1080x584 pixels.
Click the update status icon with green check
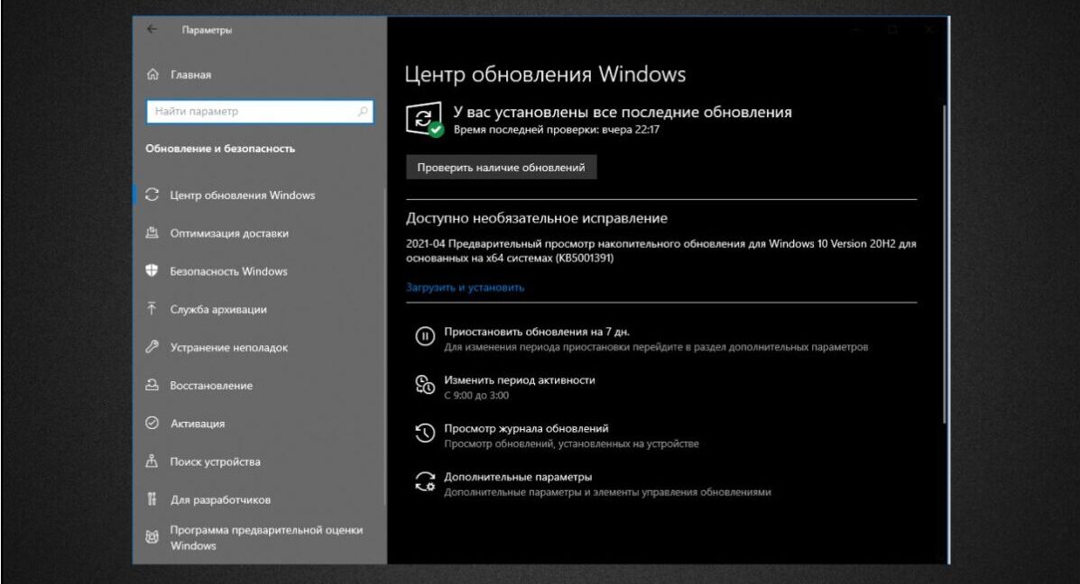[424, 120]
